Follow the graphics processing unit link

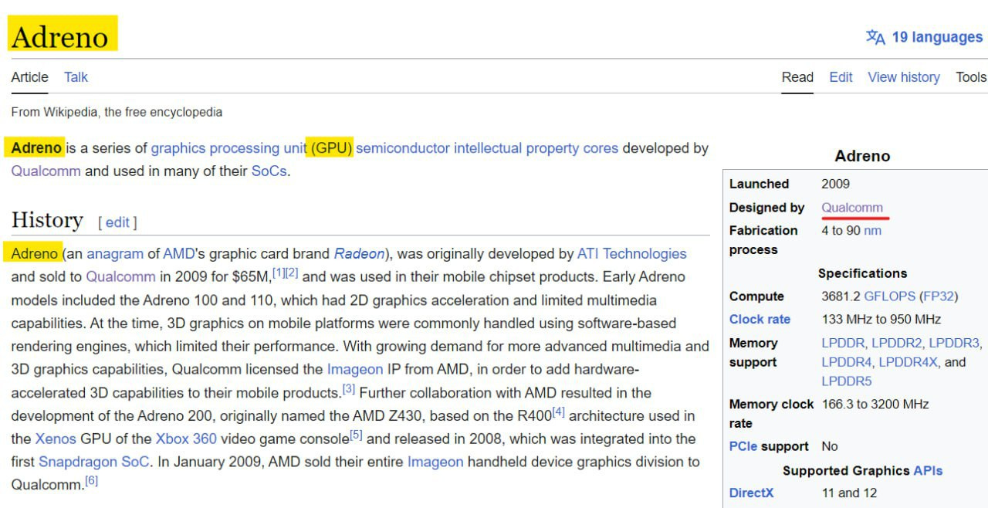pyautogui.click(x=228, y=148)
